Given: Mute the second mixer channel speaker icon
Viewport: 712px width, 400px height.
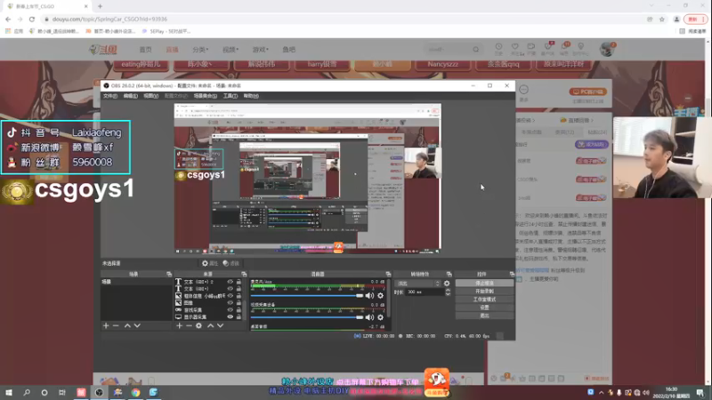Looking at the screenshot, I should [369, 317].
